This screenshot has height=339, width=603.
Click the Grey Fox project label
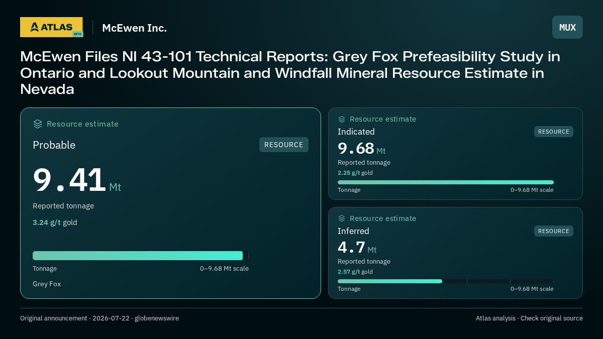pos(47,284)
